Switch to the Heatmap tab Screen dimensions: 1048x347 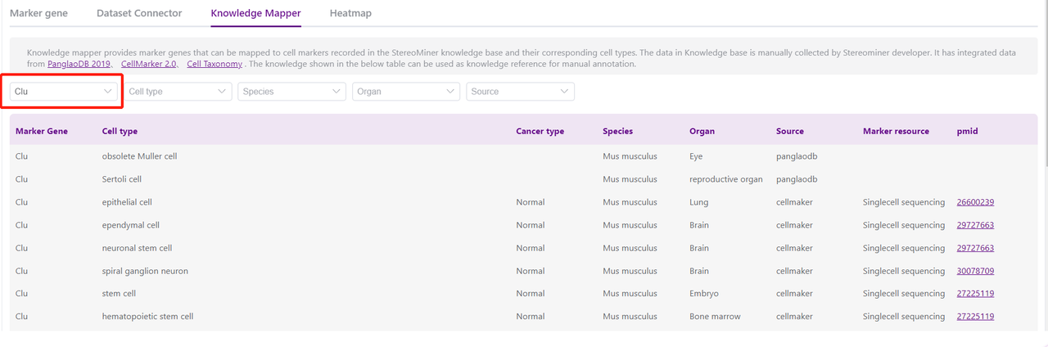(350, 13)
